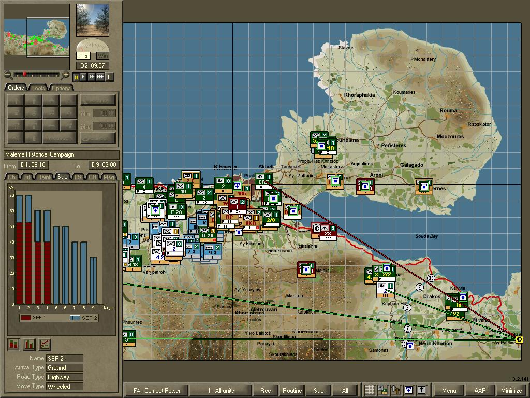Click the From date D1, 08:10
The image size is (530, 398).
point(33,165)
